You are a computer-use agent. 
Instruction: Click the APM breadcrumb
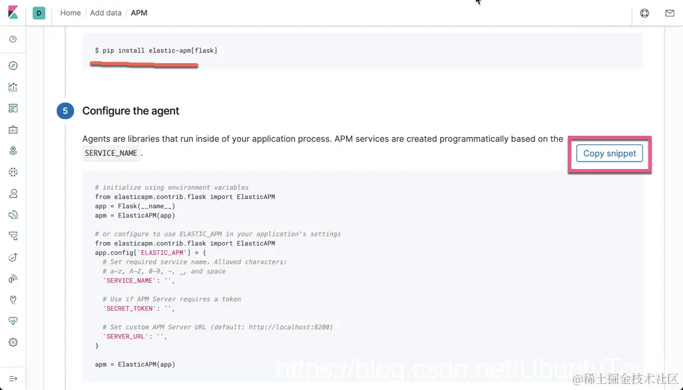point(139,13)
